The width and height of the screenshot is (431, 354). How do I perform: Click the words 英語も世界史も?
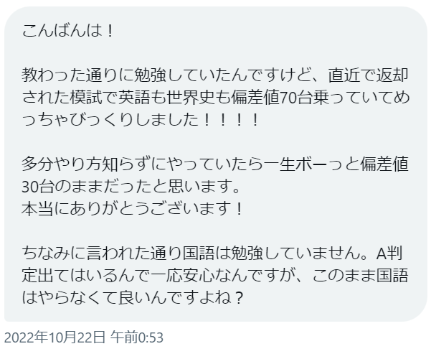pos(174,98)
